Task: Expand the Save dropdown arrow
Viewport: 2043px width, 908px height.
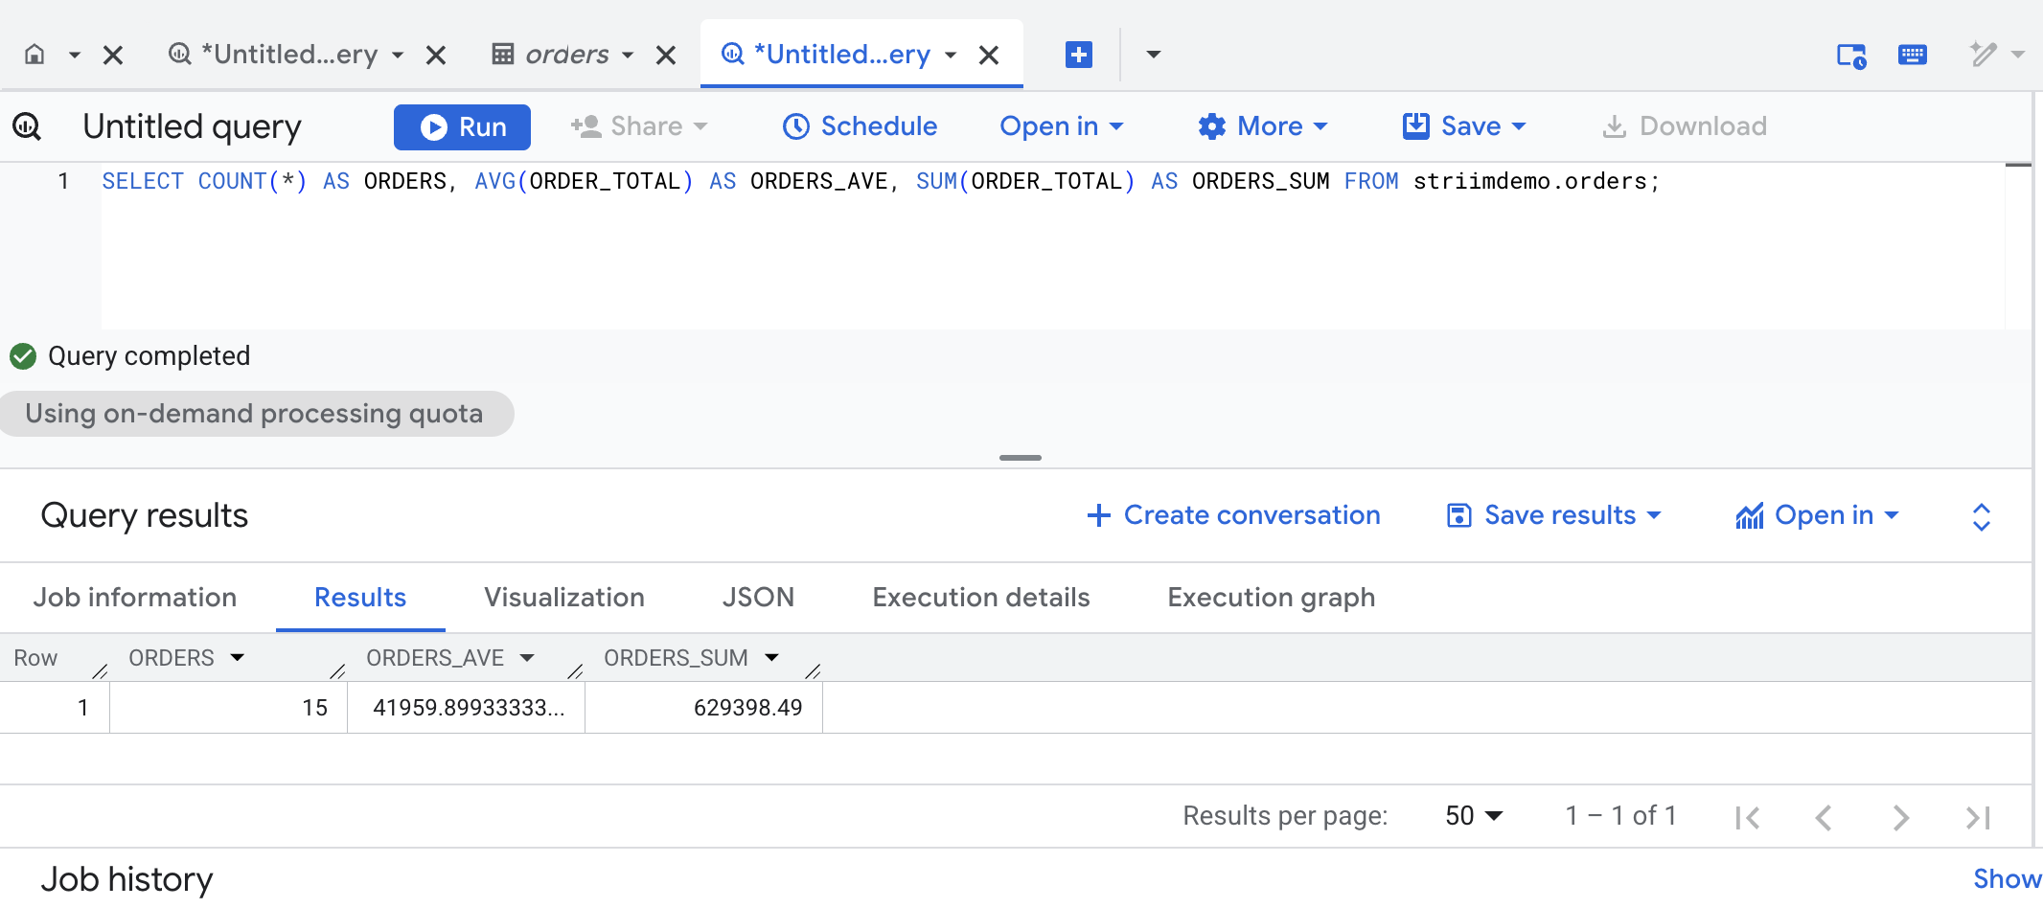Action: [1517, 125]
